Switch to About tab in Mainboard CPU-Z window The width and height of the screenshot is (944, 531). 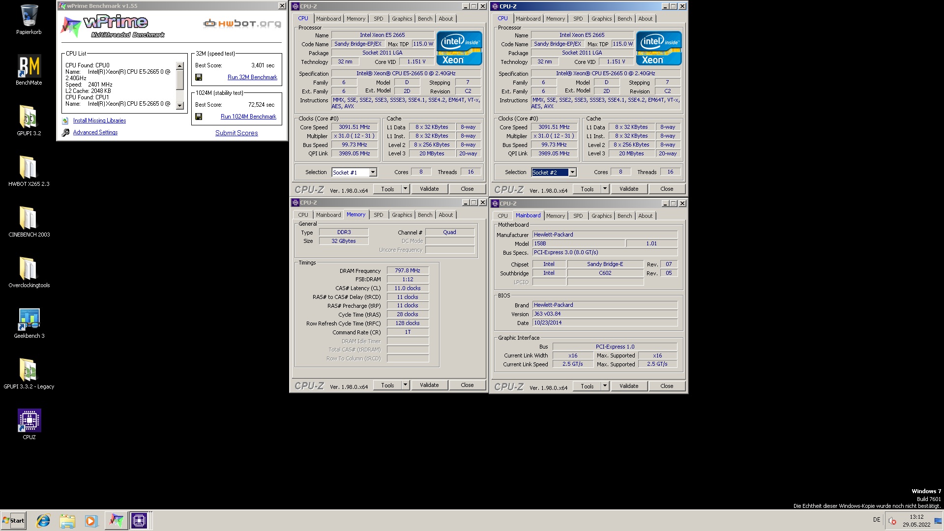pyautogui.click(x=646, y=216)
